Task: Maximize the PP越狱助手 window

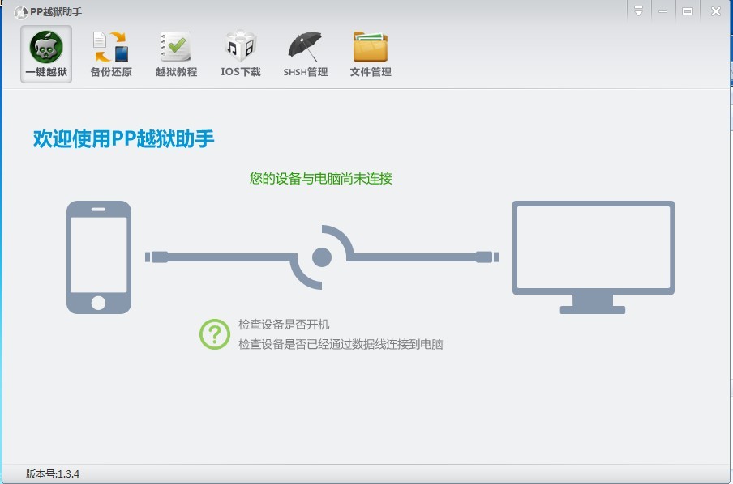Action: [x=688, y=11]
